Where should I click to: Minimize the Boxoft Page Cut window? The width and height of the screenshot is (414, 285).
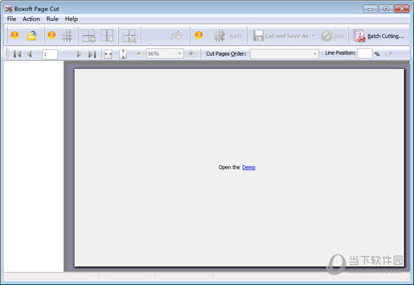coord(371,9)
